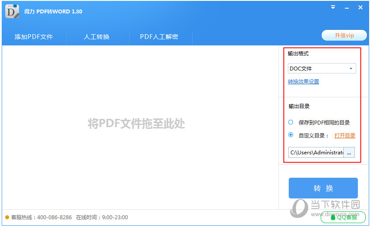Select the PDF人工解密 tab
The height and width of the screenshot is (227, 370).
[x=159, y=37]
